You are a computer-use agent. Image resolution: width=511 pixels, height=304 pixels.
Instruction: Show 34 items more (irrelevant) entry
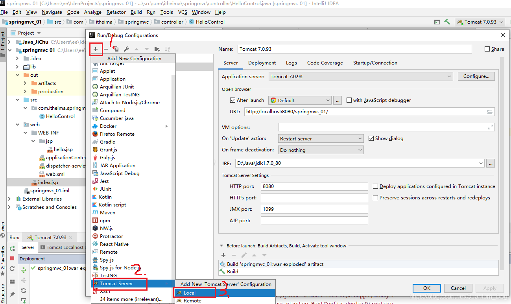131,299
